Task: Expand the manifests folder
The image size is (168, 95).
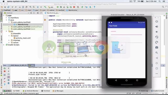Action: pyautogui.click(x=6, y=18)
